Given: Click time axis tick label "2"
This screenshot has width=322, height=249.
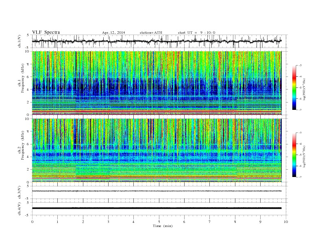Looking at the screenshot, I should pos(83,222).
